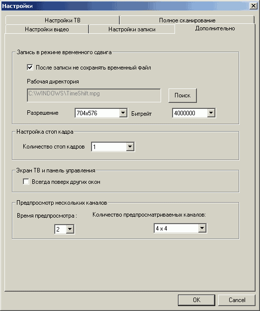260x311 pixels.
Task: Click the Дополнительно tab
Action: pos(215,28)
